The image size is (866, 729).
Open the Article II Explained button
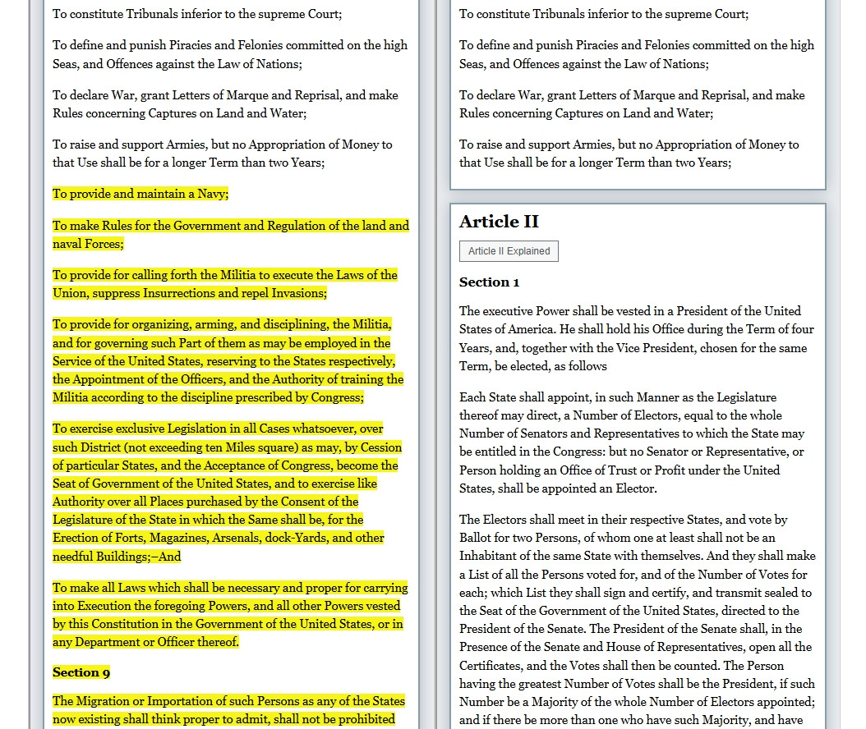(509, 251)
